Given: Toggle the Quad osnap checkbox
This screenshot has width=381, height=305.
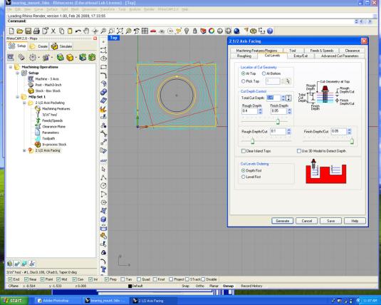Looking at the screenshot, I should click(x=139, y=279).
